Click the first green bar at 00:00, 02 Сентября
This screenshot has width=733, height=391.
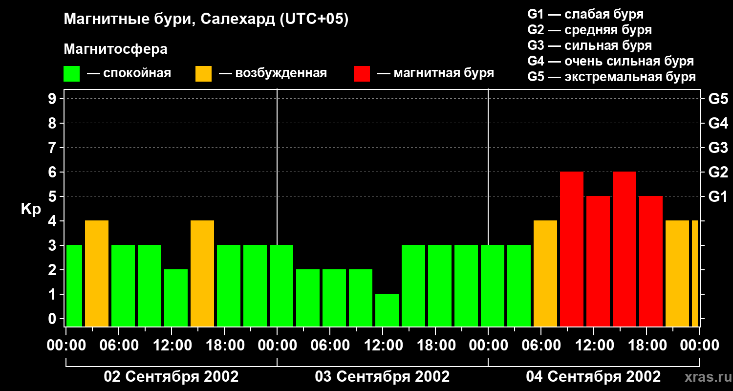tap(74, 286)
